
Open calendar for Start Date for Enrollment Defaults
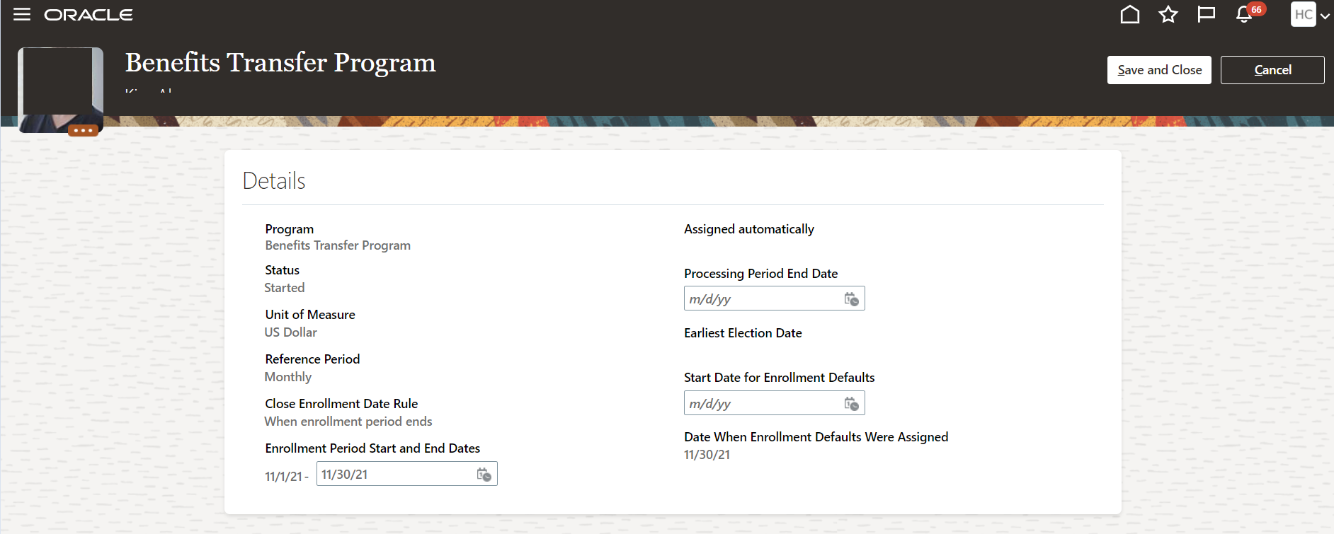(x=852, y=404)
